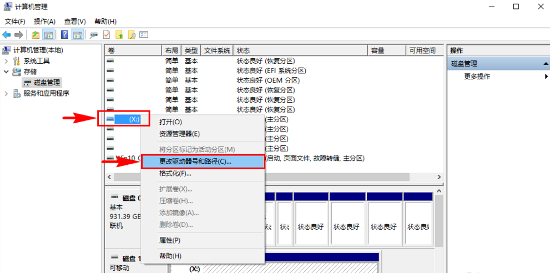Viewport: 550px width, 273px height.
Task: Sort by the 类型 column header
Action: (191, 50)
